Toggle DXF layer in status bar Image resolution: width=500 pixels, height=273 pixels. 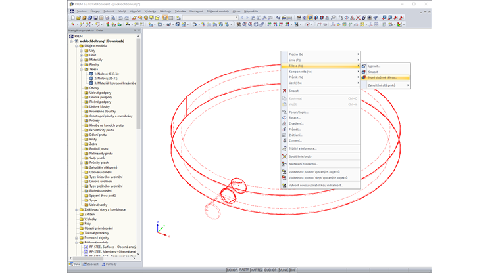coord(293,270)
